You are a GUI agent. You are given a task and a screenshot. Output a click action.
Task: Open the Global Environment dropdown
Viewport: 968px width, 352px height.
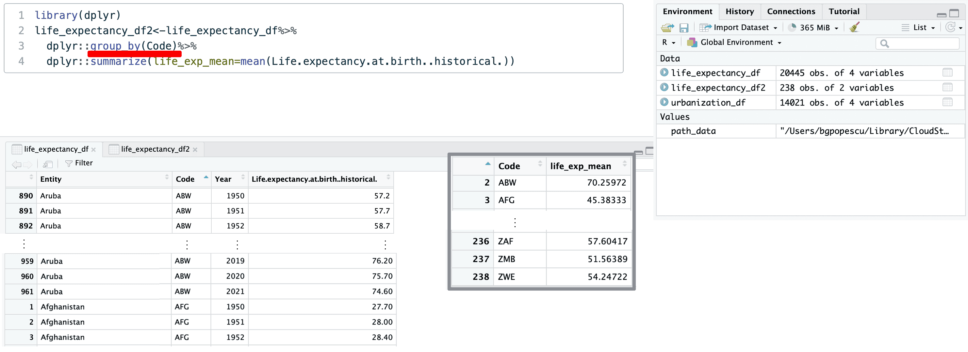click(736, 42)
